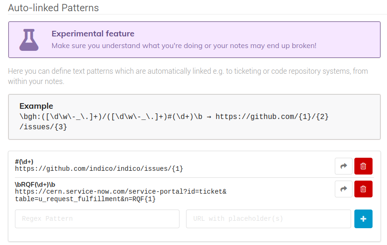Screen dimensions: 387x245
Task: Focus the URL with placeholder(s) field
Action: (268, 219)
